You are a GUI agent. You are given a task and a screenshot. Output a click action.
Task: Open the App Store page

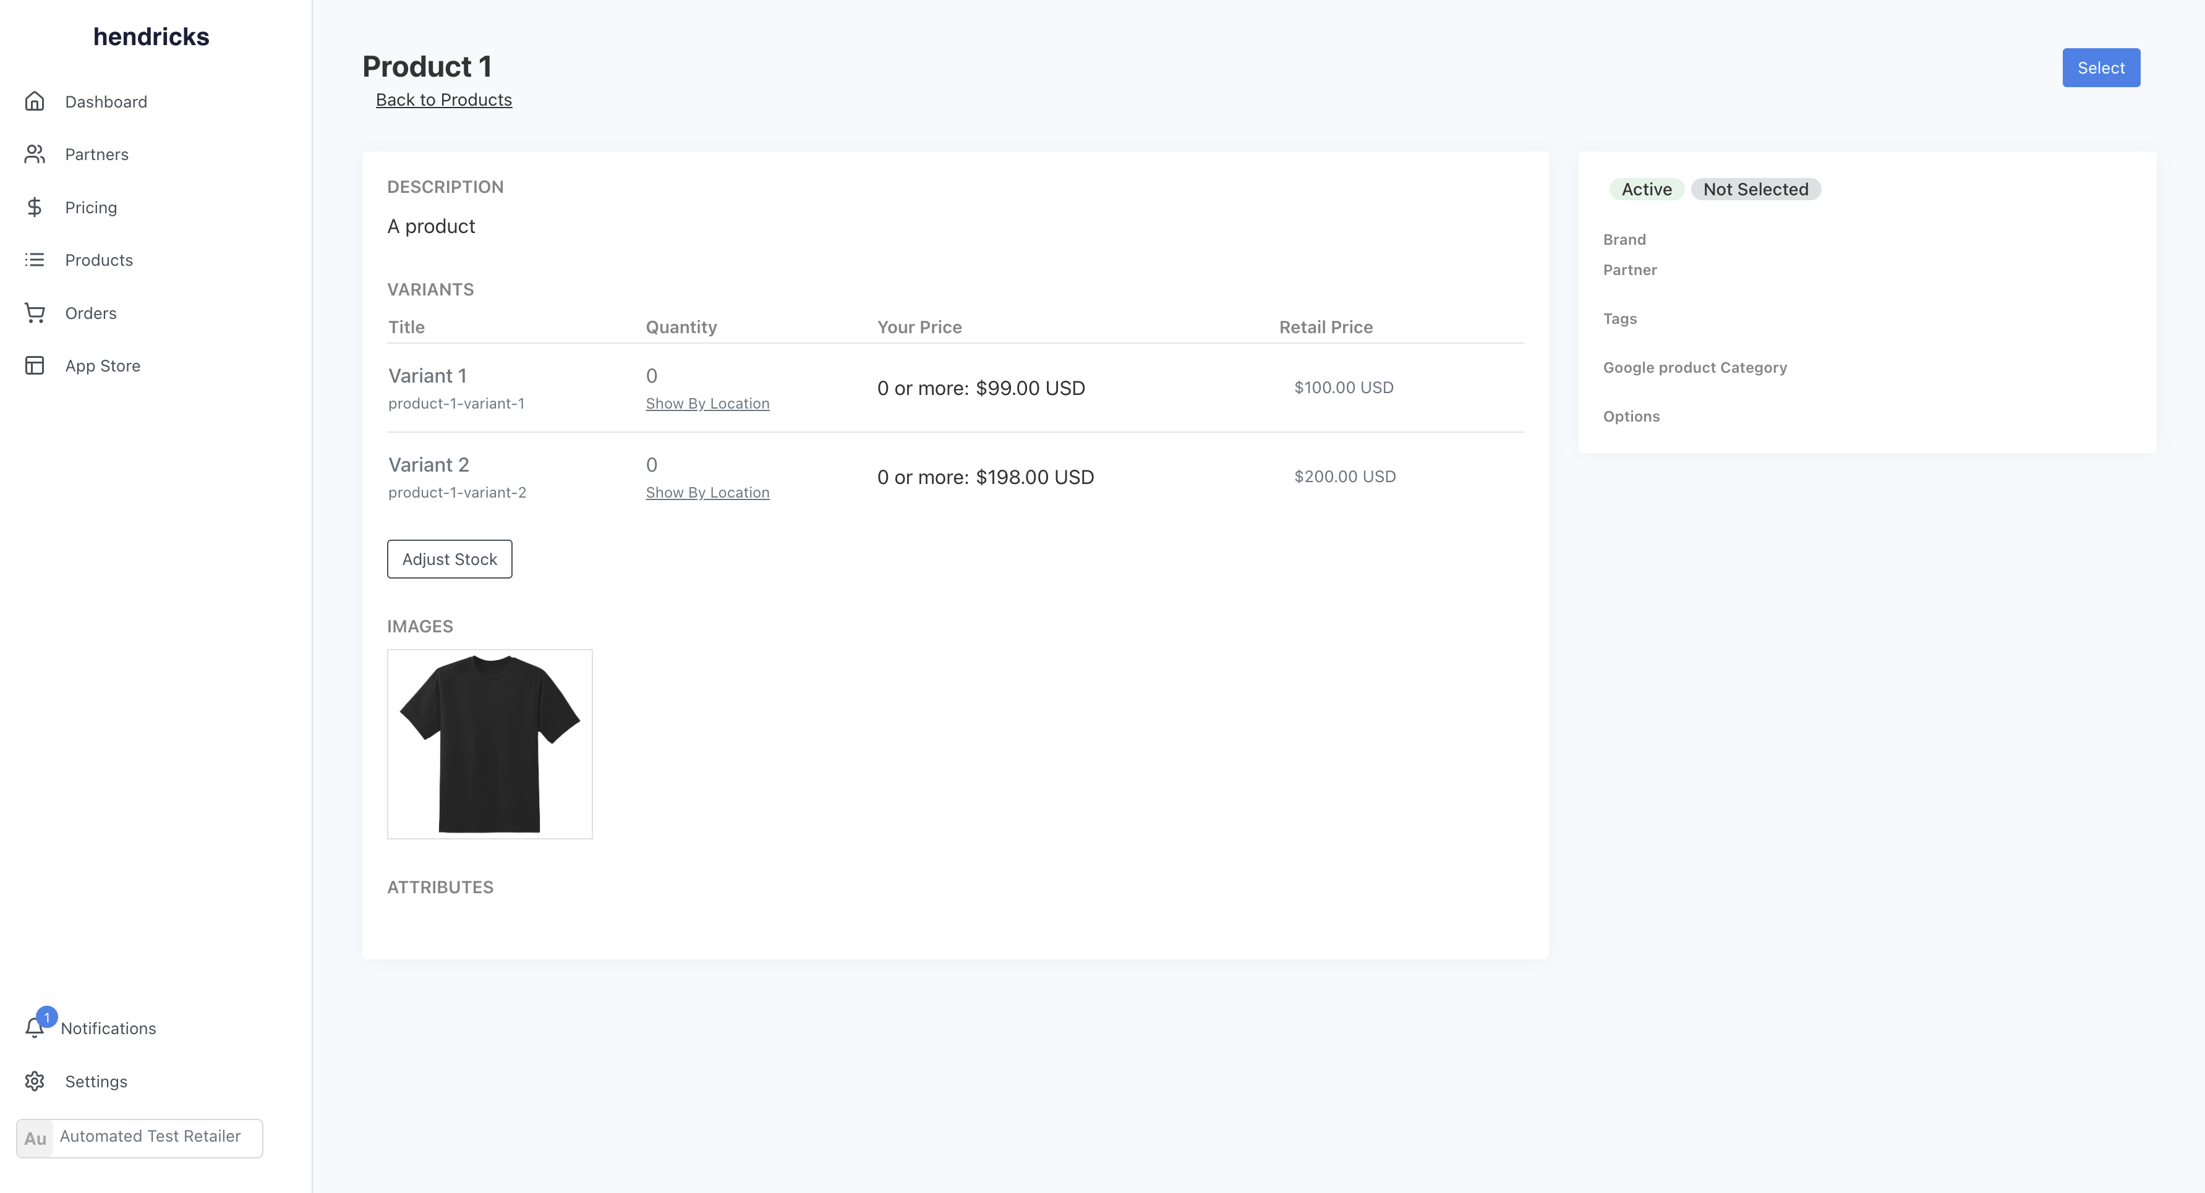coord(103,365)
